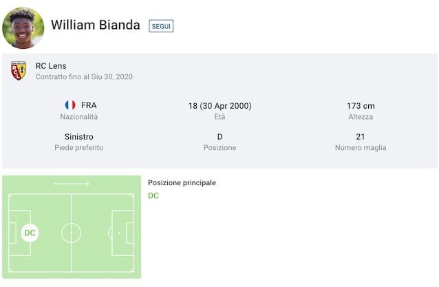439x287 pixels.
Task: Click the French flag icon
Action: [70, 105]
